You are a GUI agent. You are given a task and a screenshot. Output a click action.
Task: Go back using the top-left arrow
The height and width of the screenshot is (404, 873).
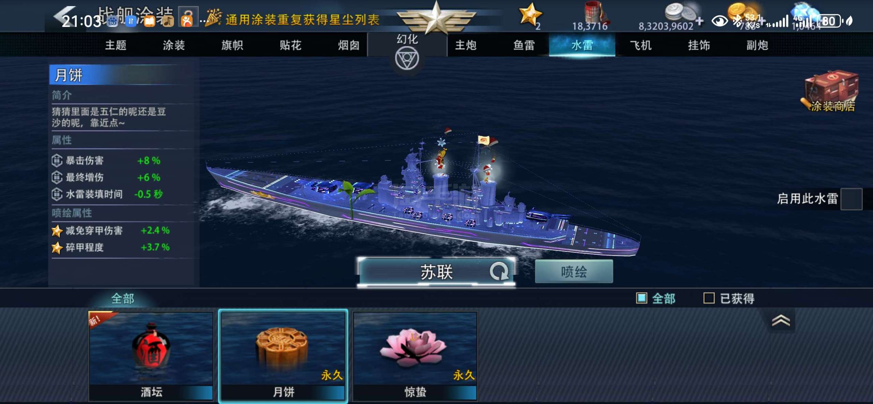coord(65,16)
